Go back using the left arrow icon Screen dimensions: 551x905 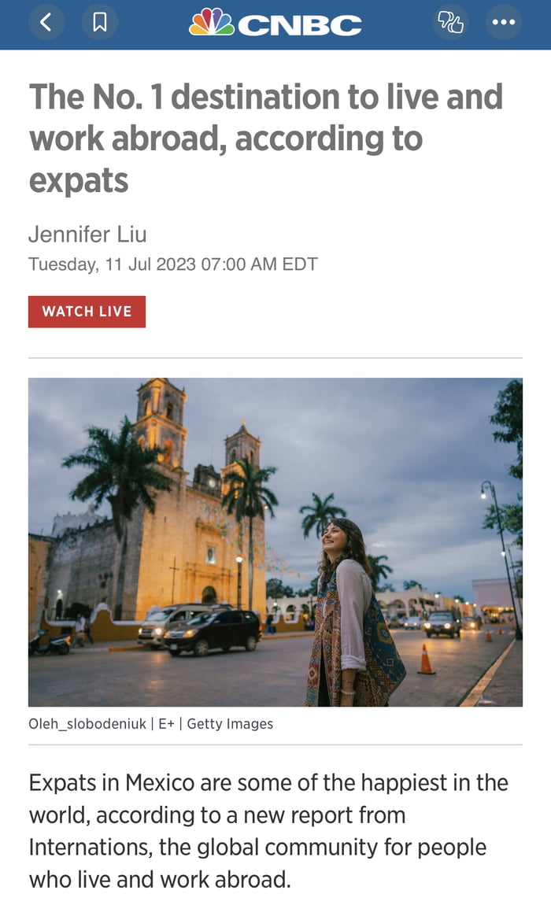click(46, 23)
